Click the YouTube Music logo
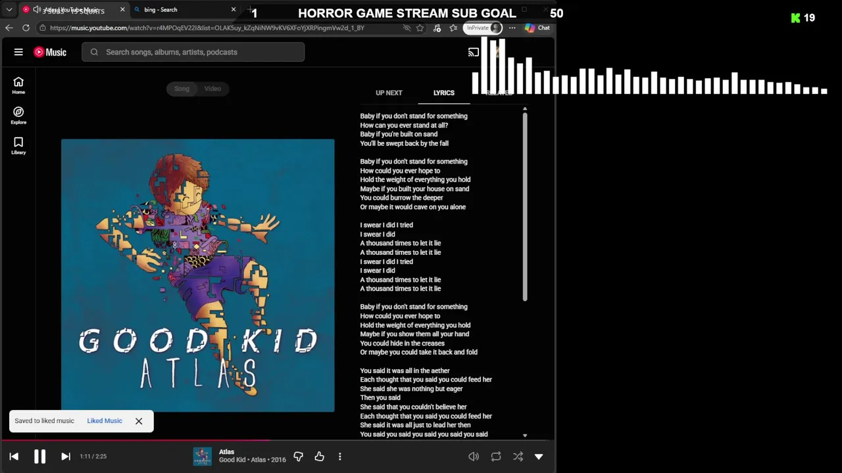Screen dimensions: 842x473 (x=50, y=52)
